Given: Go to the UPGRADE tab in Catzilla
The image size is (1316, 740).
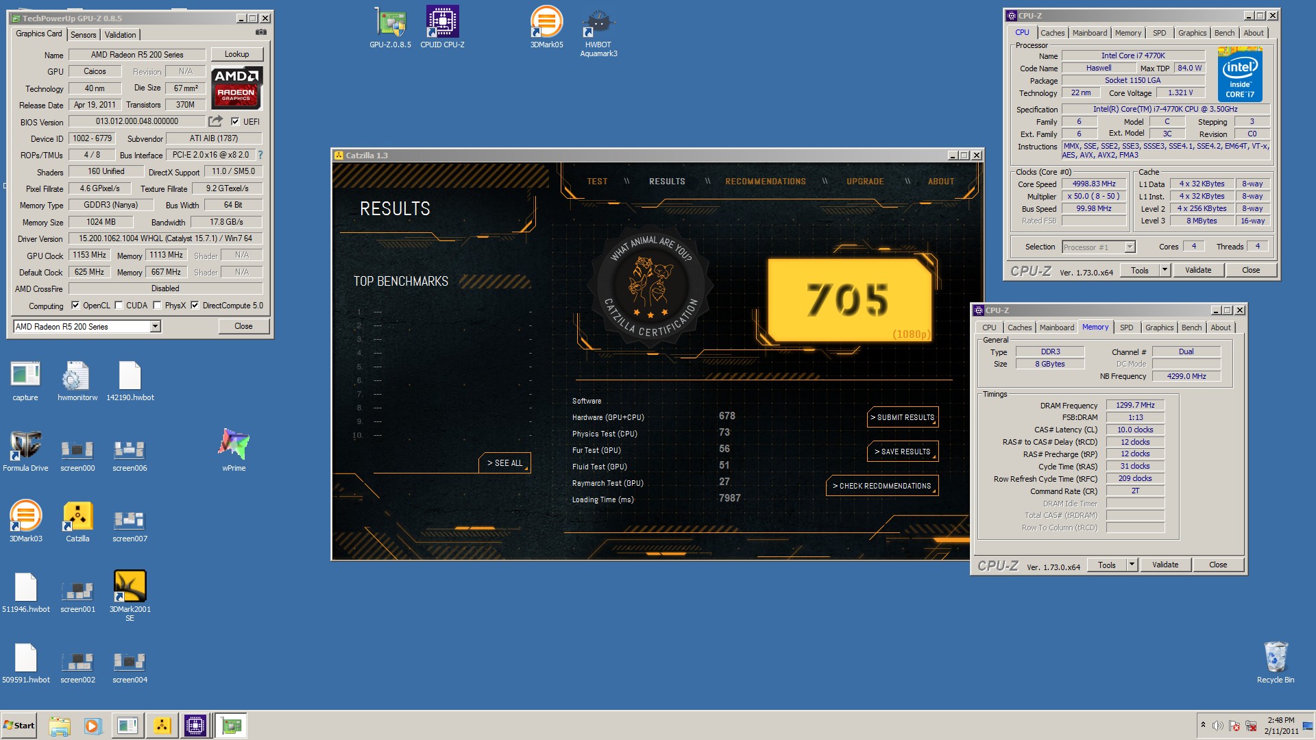Looking at the screenshot, I should click(x=865, y=182).
